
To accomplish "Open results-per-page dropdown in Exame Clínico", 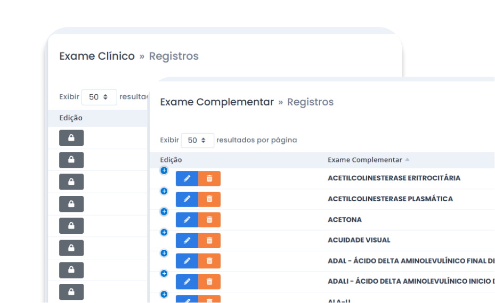I will click(99, 97).
